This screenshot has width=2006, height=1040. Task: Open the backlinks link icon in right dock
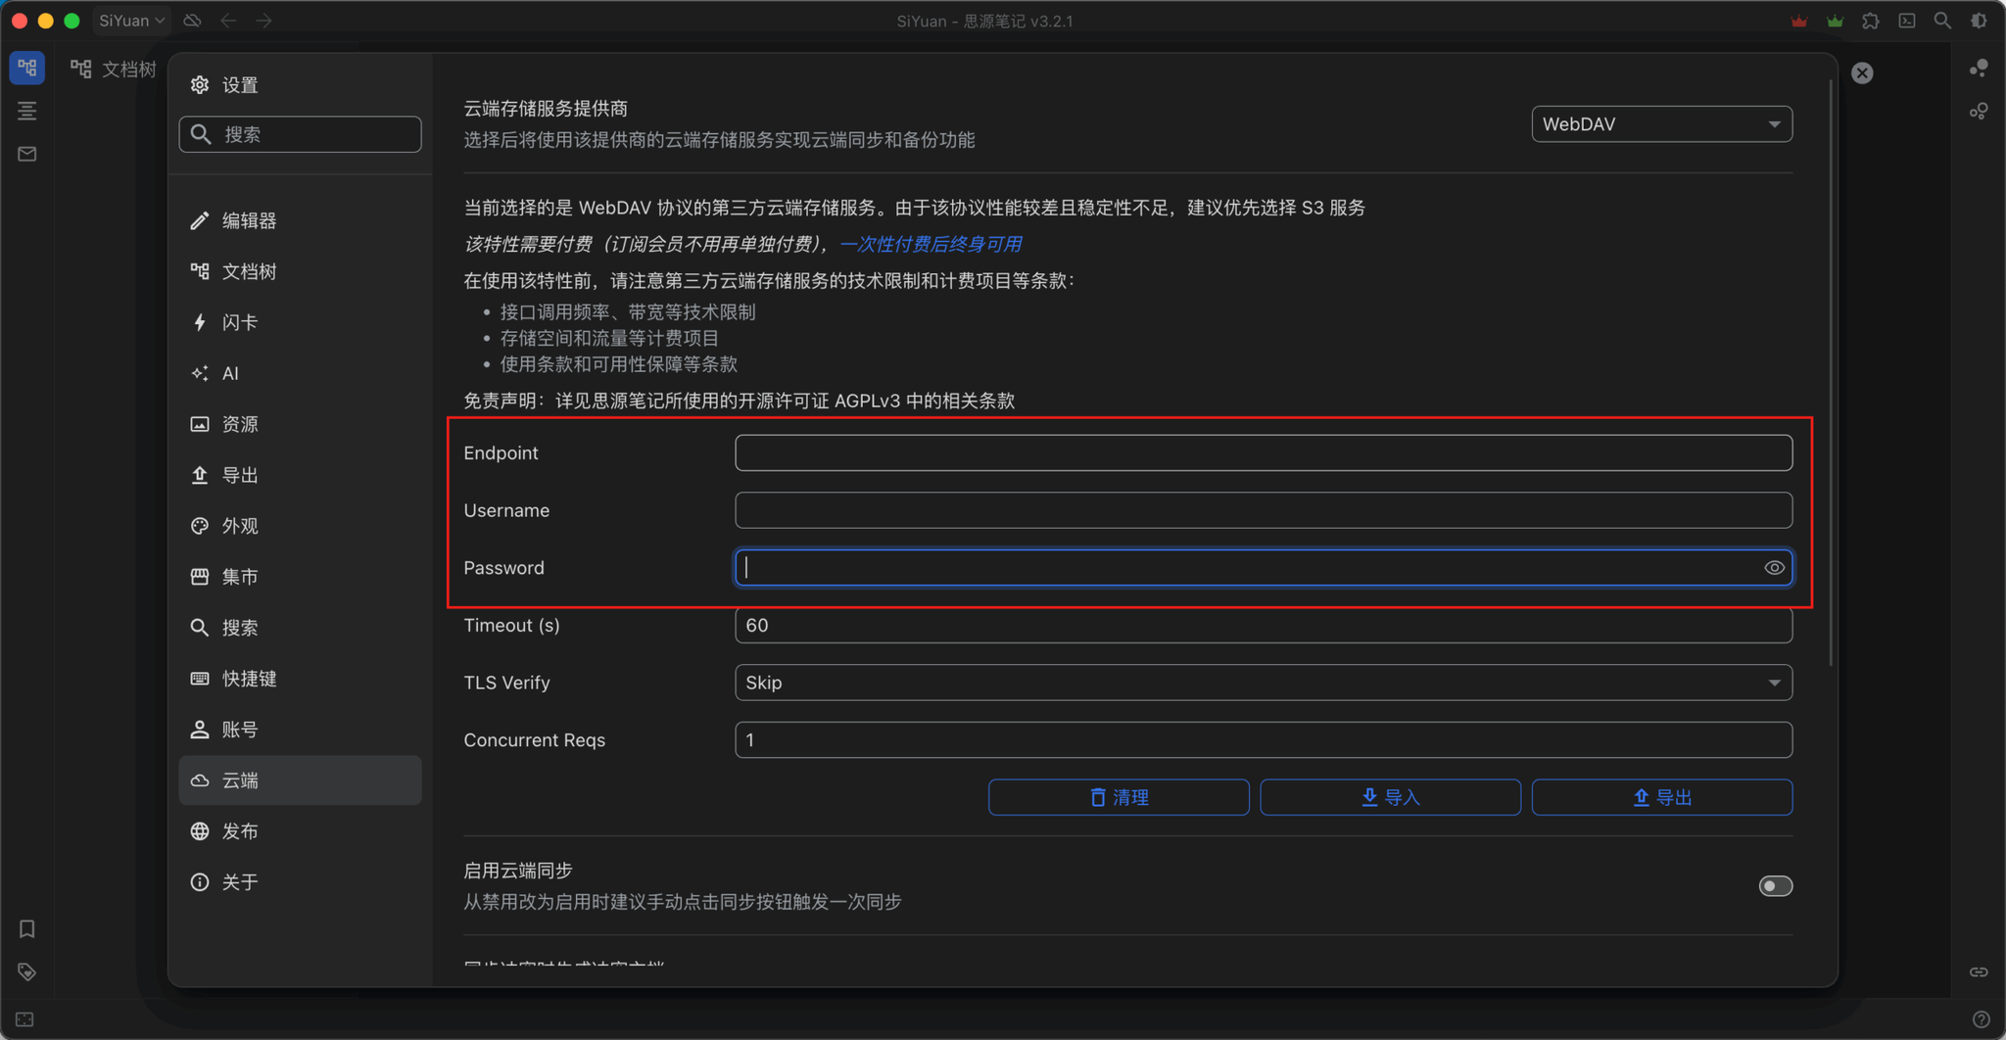1979,971
